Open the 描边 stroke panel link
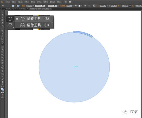 coord(23,6)
